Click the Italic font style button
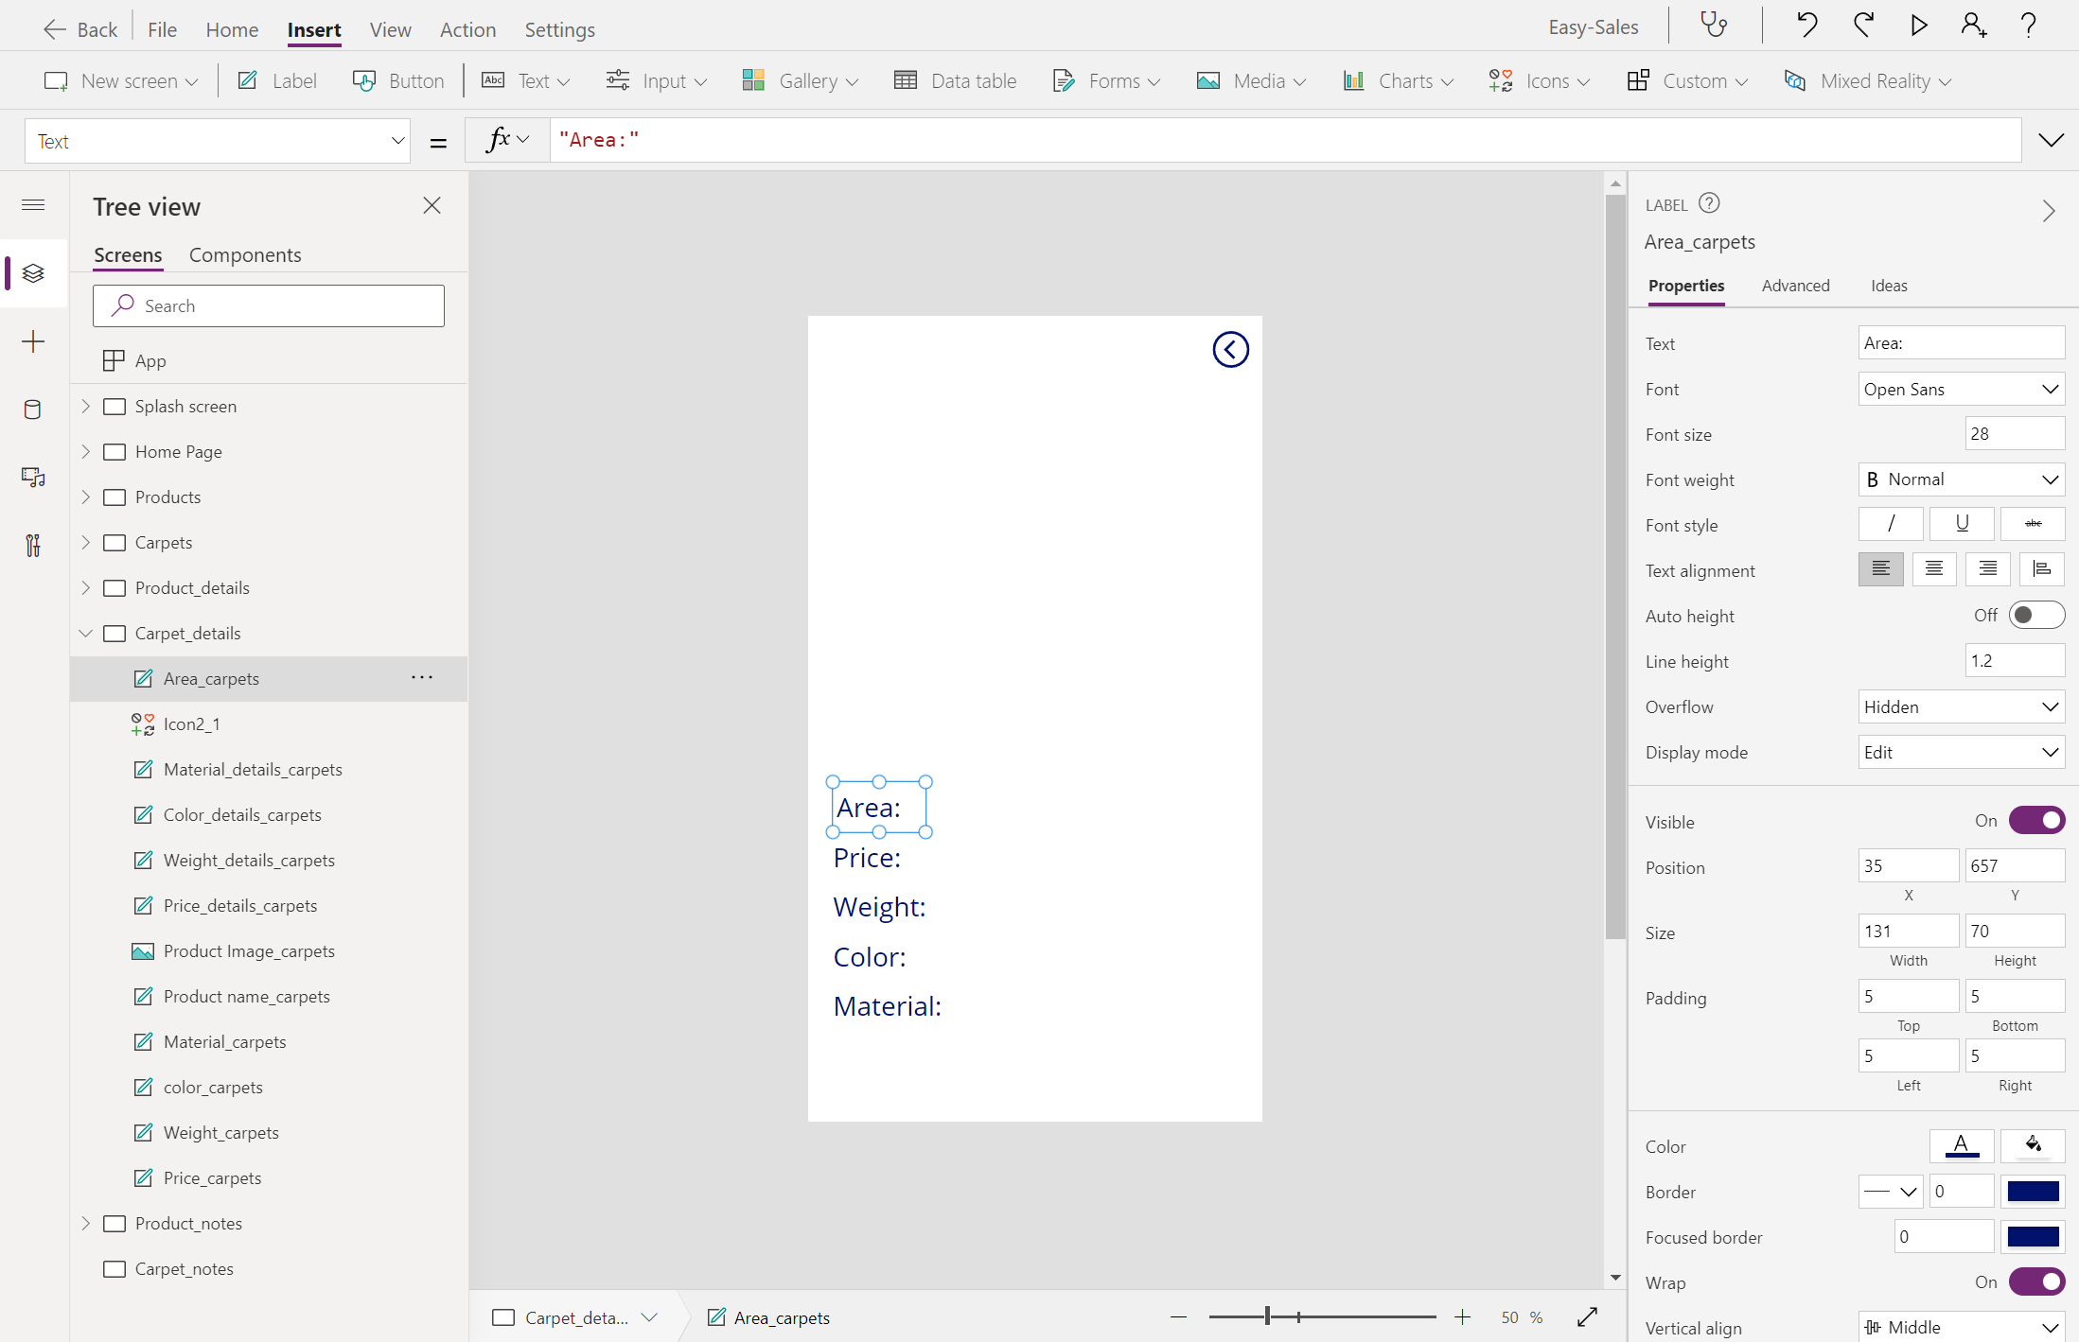This screenshot has width=2079, height=1342. 1890,524
